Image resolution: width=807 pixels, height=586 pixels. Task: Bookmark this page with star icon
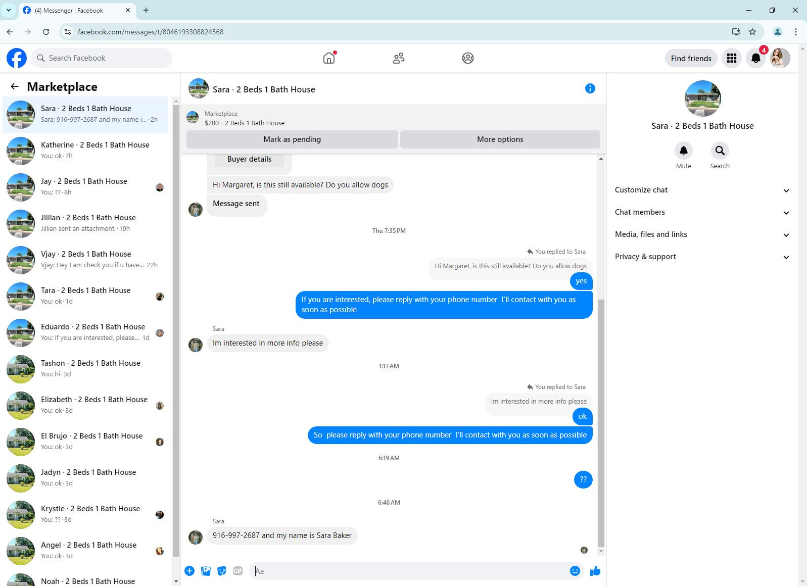click(x=752, y=32)
